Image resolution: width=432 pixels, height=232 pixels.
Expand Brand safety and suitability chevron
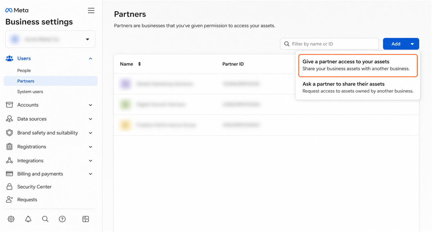click(90, 133)
